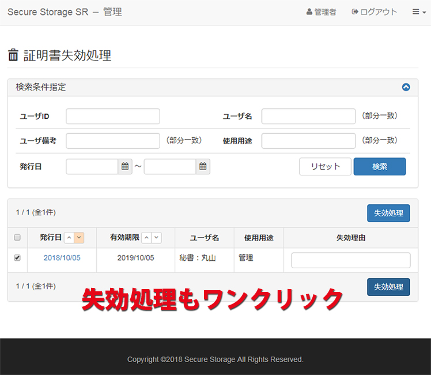This screenshot has height=375, width=431.
Task: Click the lower 失効処理 button
Action: [x=388, y=287]
